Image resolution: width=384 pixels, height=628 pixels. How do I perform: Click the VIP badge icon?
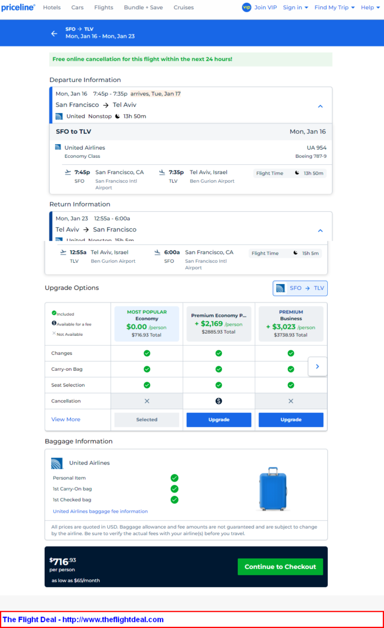pos(246,7)
